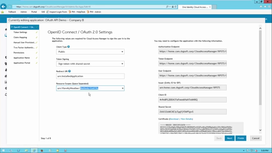The width and height of the screenshot is (272, 153).
Task: Click the taskbar clock showing 5:38 PM
Action: [264, 150]
